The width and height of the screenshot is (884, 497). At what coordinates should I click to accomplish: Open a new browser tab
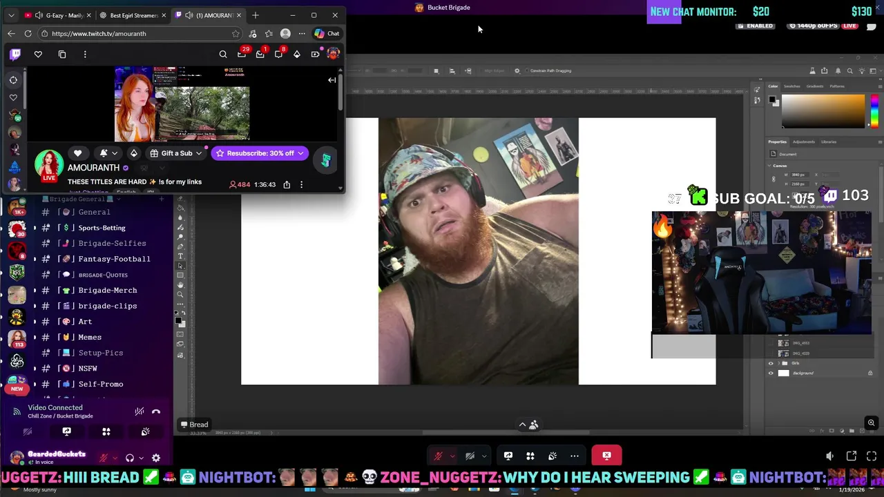pos(256,15)
